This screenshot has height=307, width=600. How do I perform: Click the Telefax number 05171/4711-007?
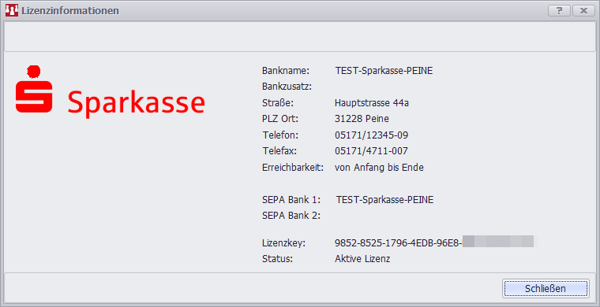(371, 151)
